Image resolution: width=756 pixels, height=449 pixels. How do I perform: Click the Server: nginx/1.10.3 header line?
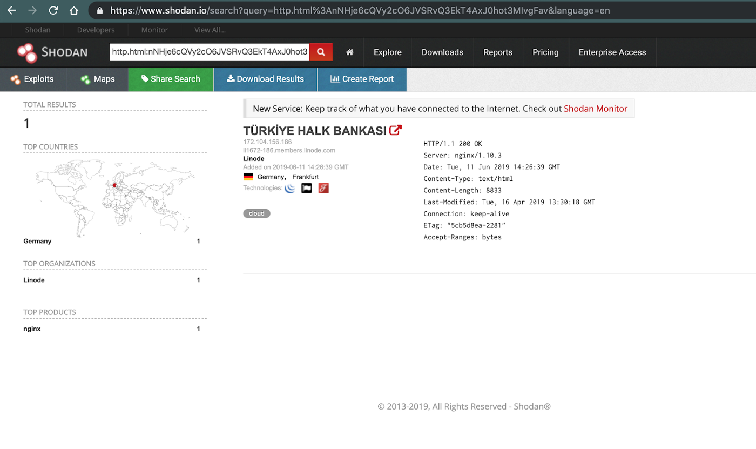coord(463,156)
